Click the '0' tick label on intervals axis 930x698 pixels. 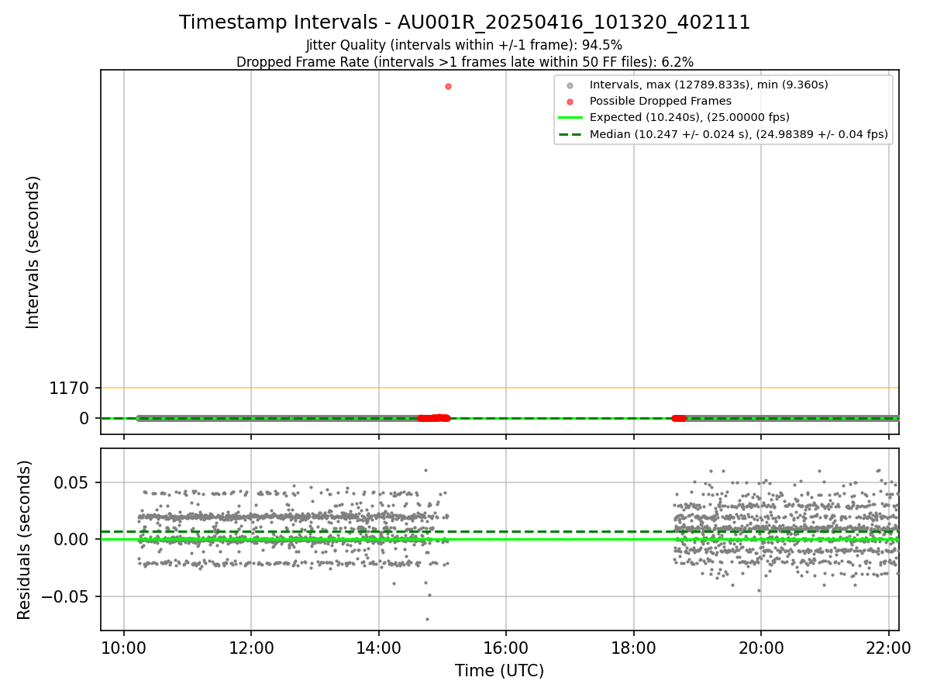pos(86,418)
